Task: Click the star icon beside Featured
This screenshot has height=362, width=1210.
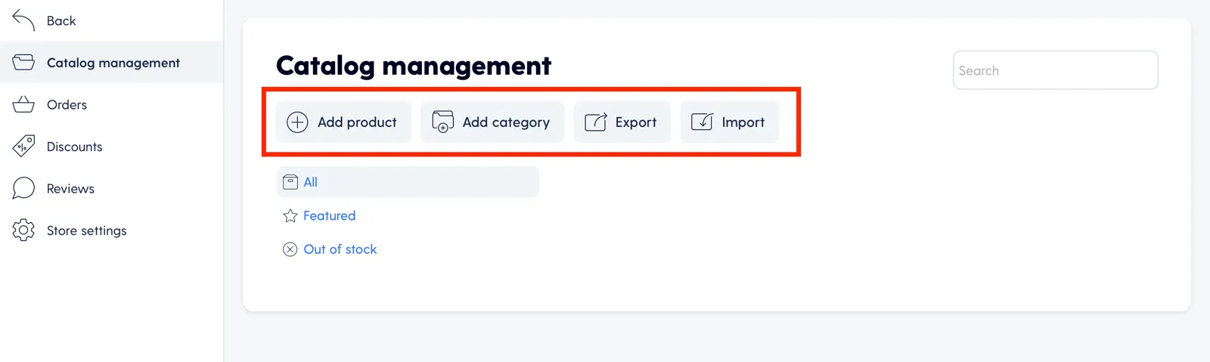Action: point(290,215)
